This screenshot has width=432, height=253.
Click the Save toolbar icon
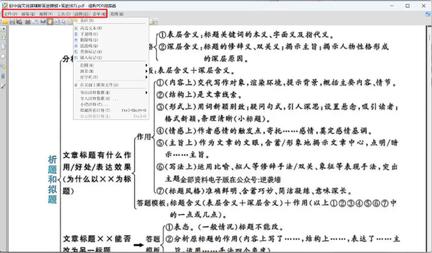[x=12, y=22]
